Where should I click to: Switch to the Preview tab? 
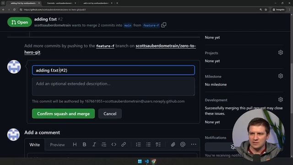tap(57, 145)
